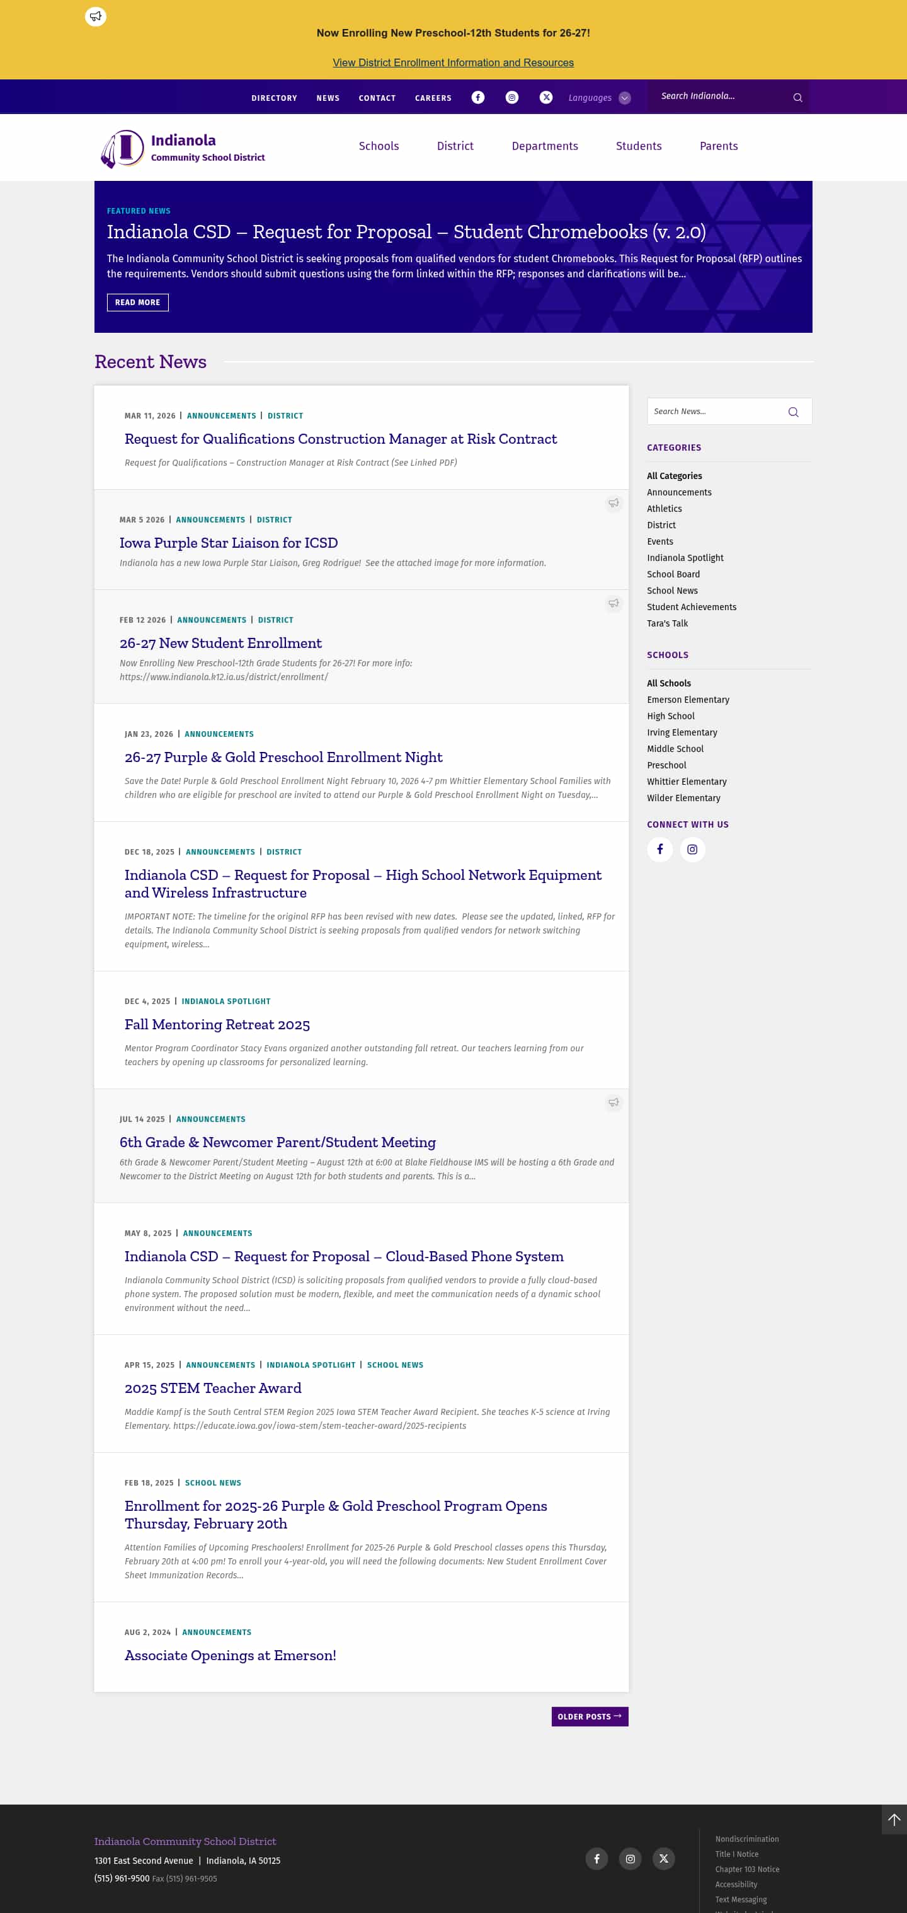Click the megaphone icon in yellow banner
This screenshot has width=907, height=1913.
(96, 16)
